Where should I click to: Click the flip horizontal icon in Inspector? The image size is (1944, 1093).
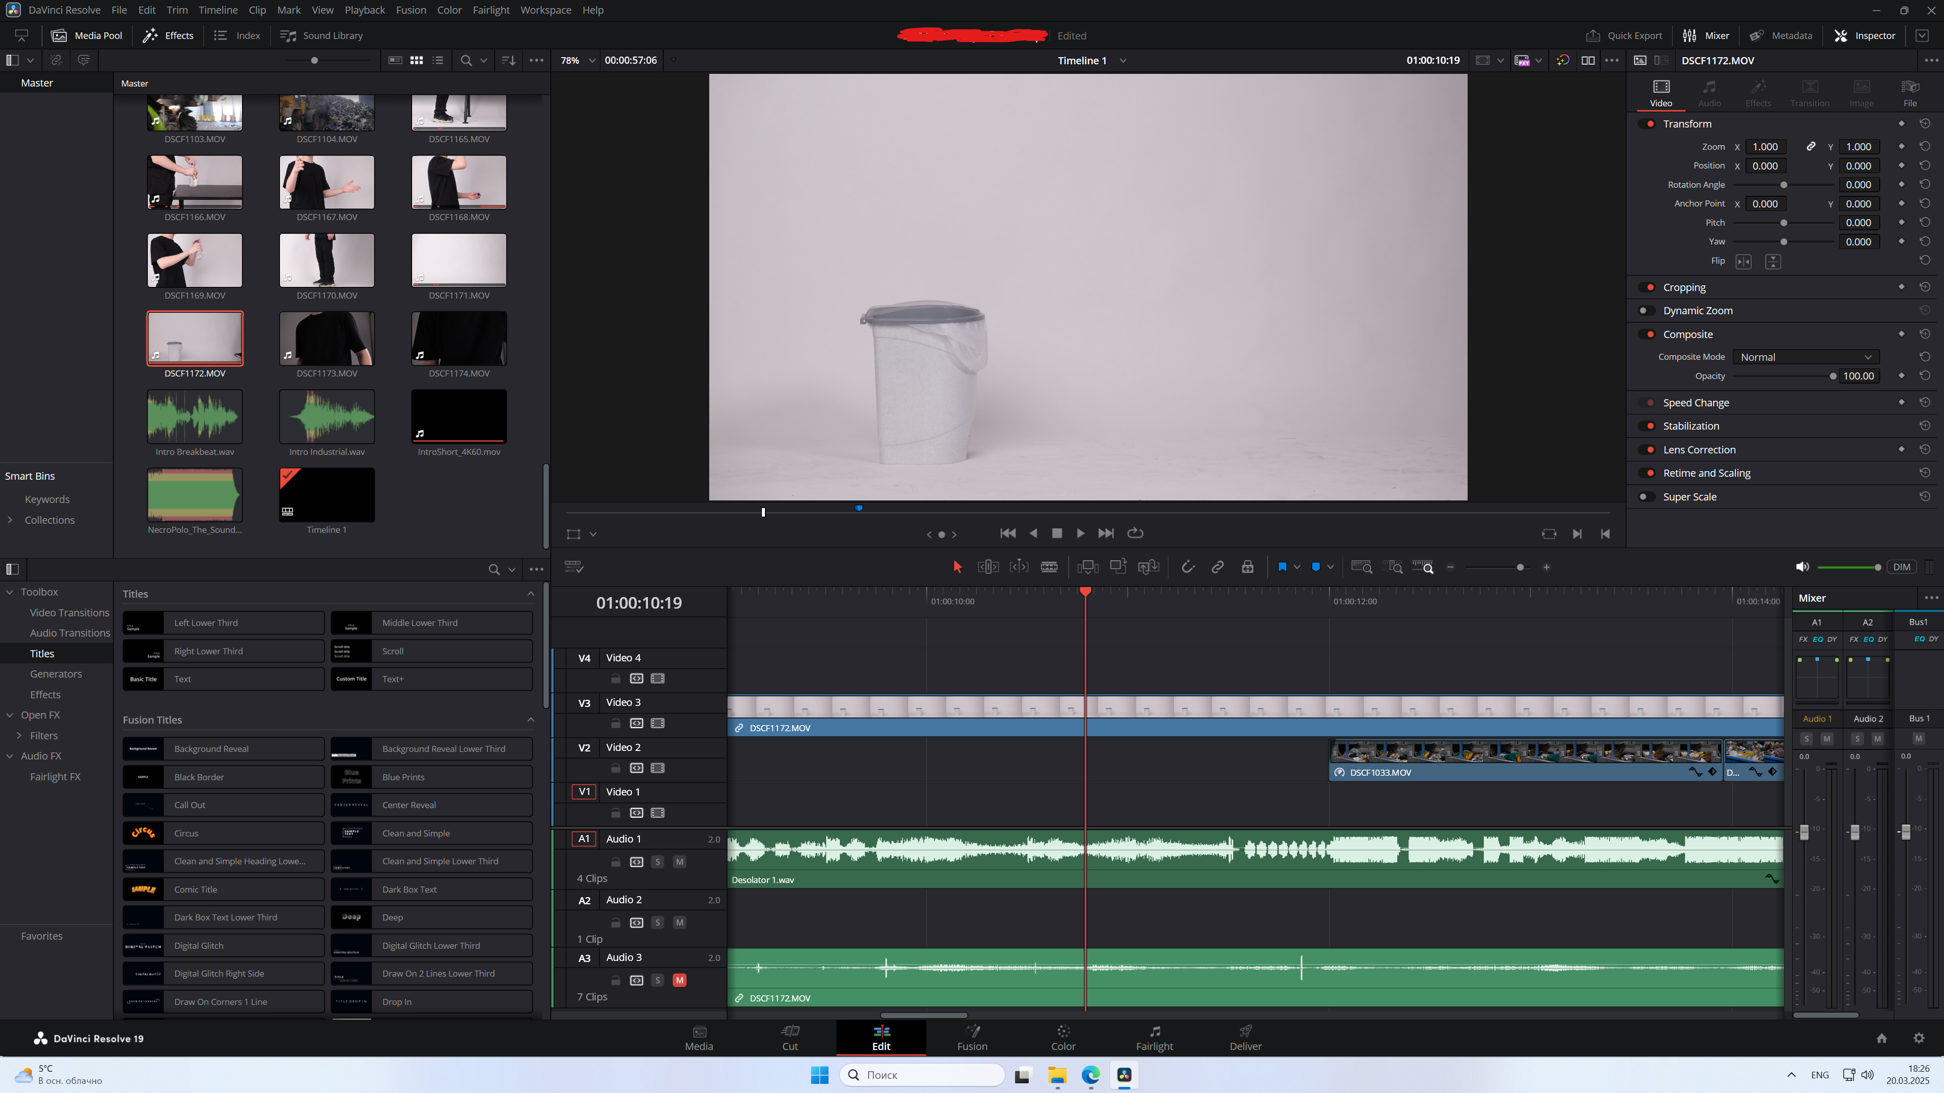pyautogui.click(x=1743, y=261)
